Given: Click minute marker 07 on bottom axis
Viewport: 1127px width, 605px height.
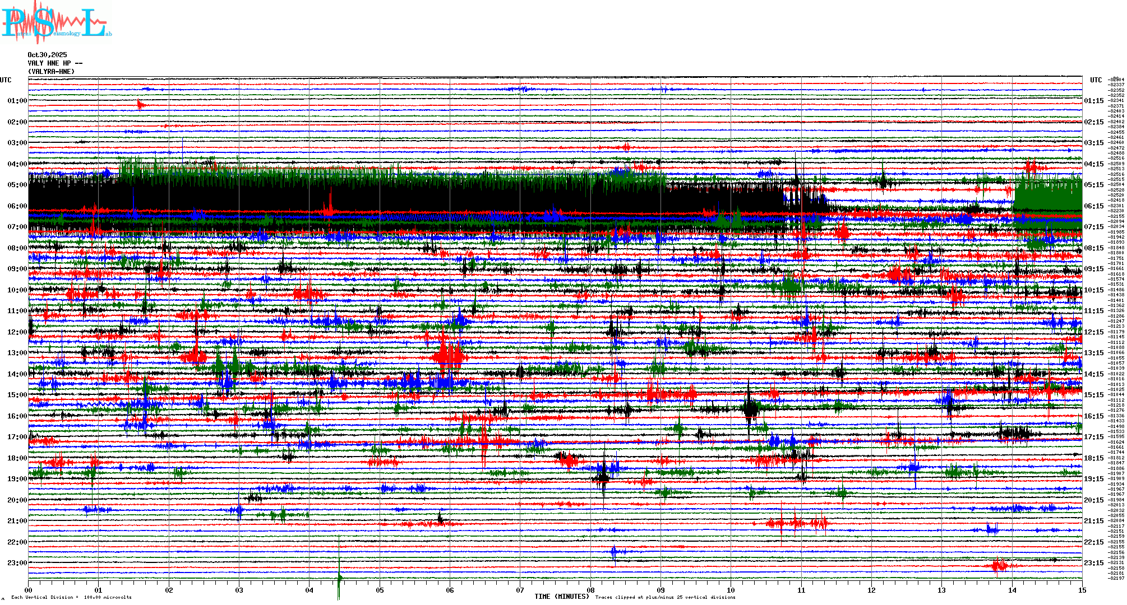Looking at the screenshot, I should (x=520, y=590).
